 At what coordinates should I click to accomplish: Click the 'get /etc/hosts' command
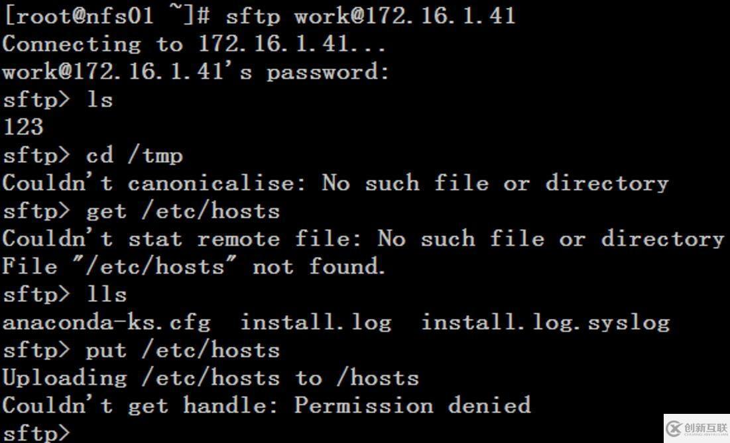[183, 211]
